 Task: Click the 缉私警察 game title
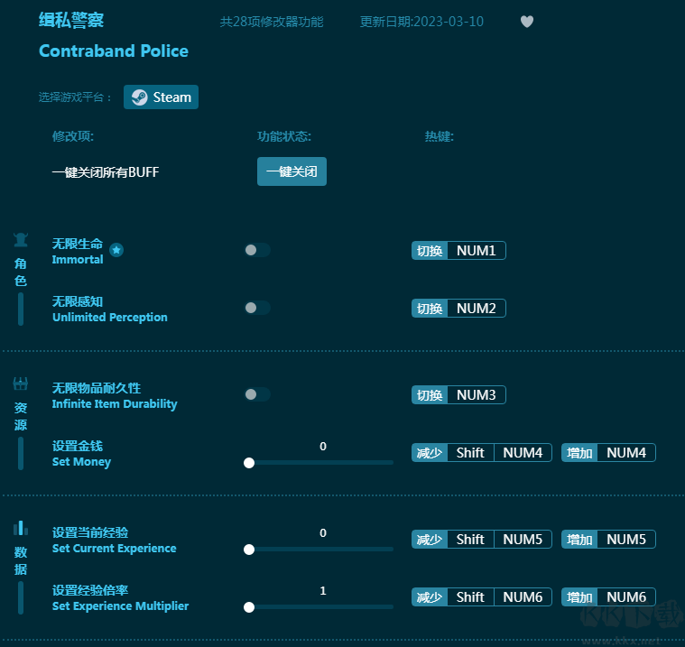(71, 20)
